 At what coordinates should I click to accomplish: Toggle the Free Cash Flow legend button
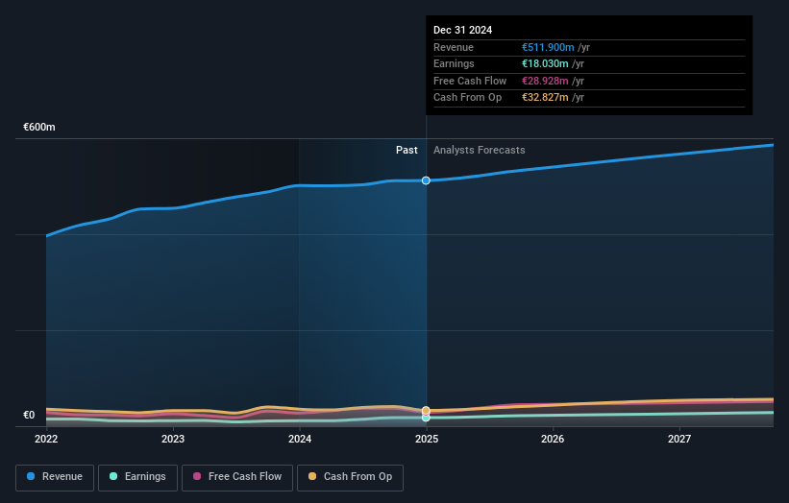[x=237, y=477]
